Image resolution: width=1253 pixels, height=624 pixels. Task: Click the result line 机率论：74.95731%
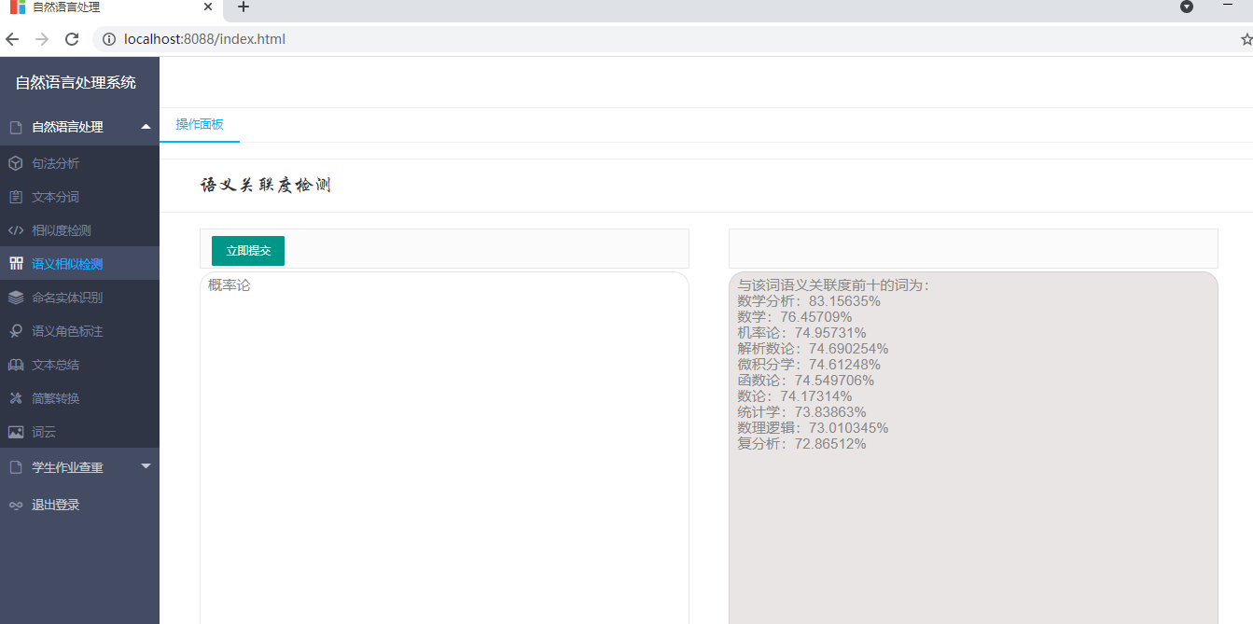pos(801,333)
